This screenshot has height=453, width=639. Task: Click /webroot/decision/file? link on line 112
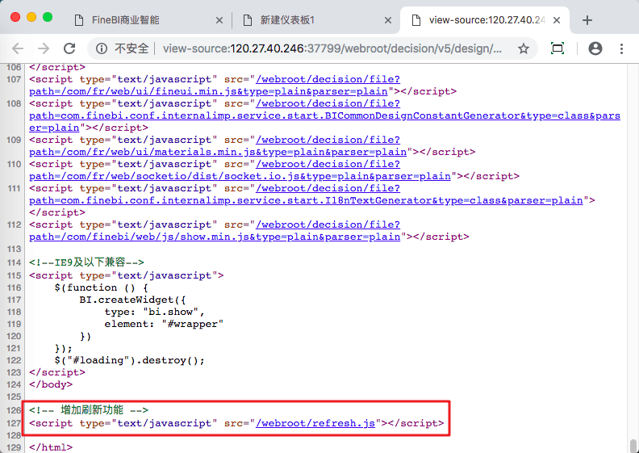click(328, 224)
